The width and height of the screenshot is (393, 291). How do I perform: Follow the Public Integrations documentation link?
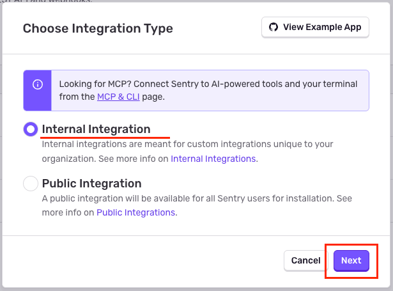click(x=135, y=212)
